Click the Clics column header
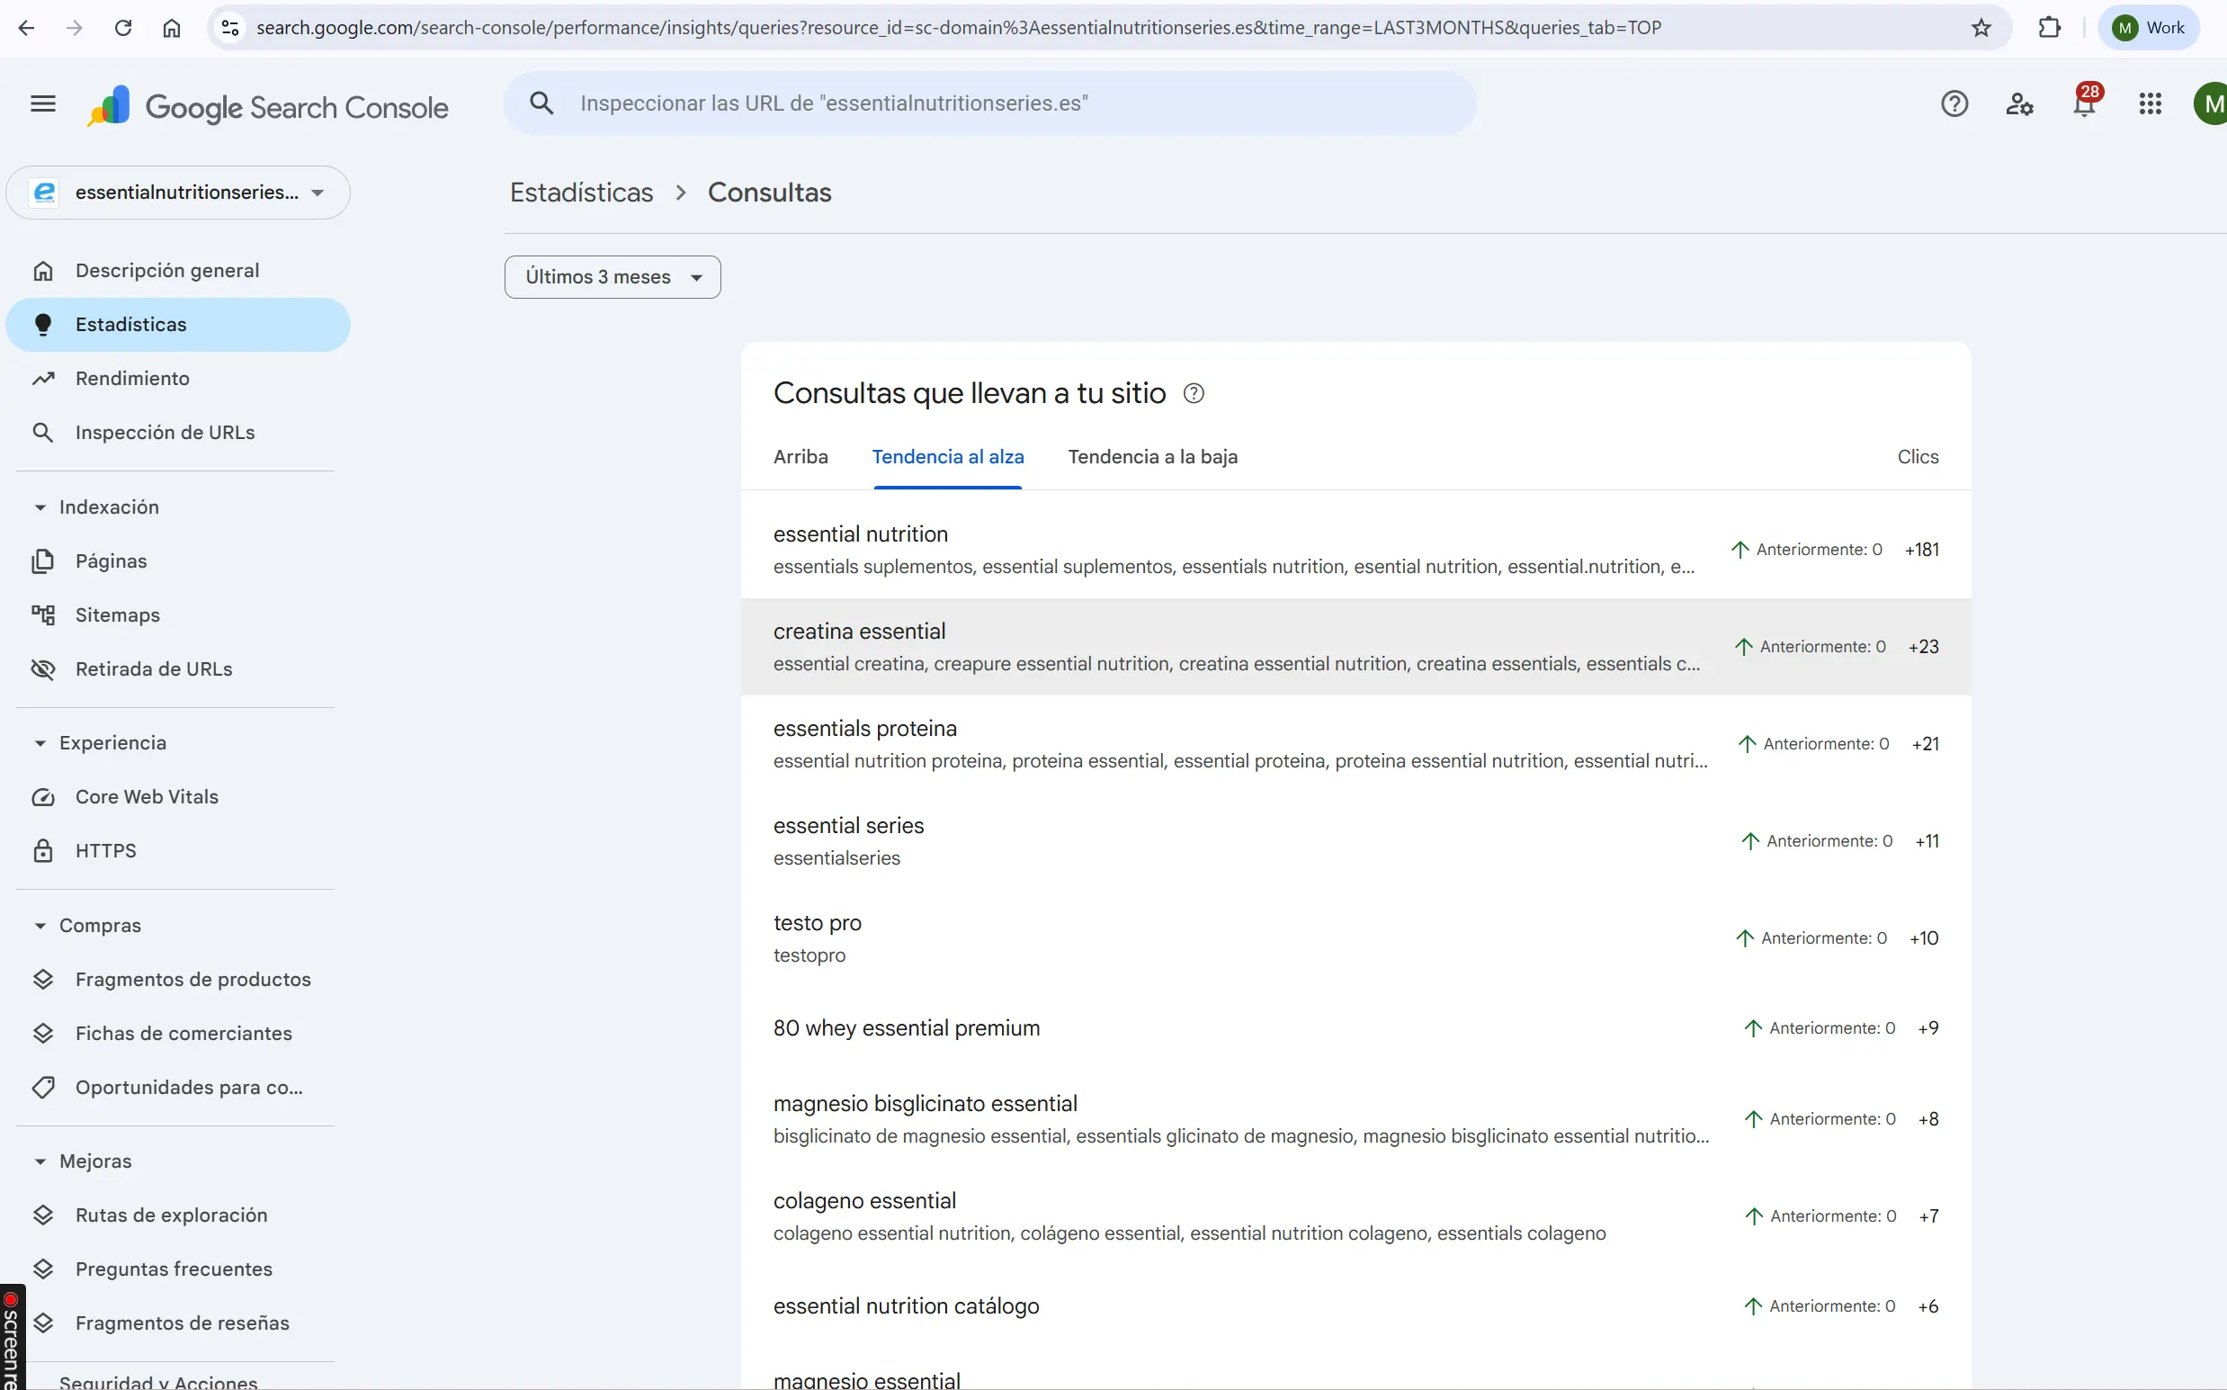Viewport: 2227px width, 1390px height. point(1918,457)
